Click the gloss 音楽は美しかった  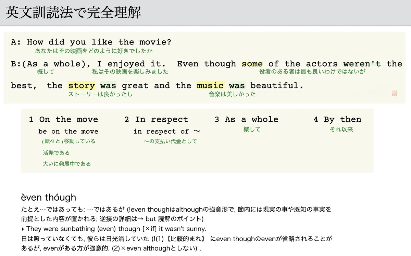tap(232, 94)
